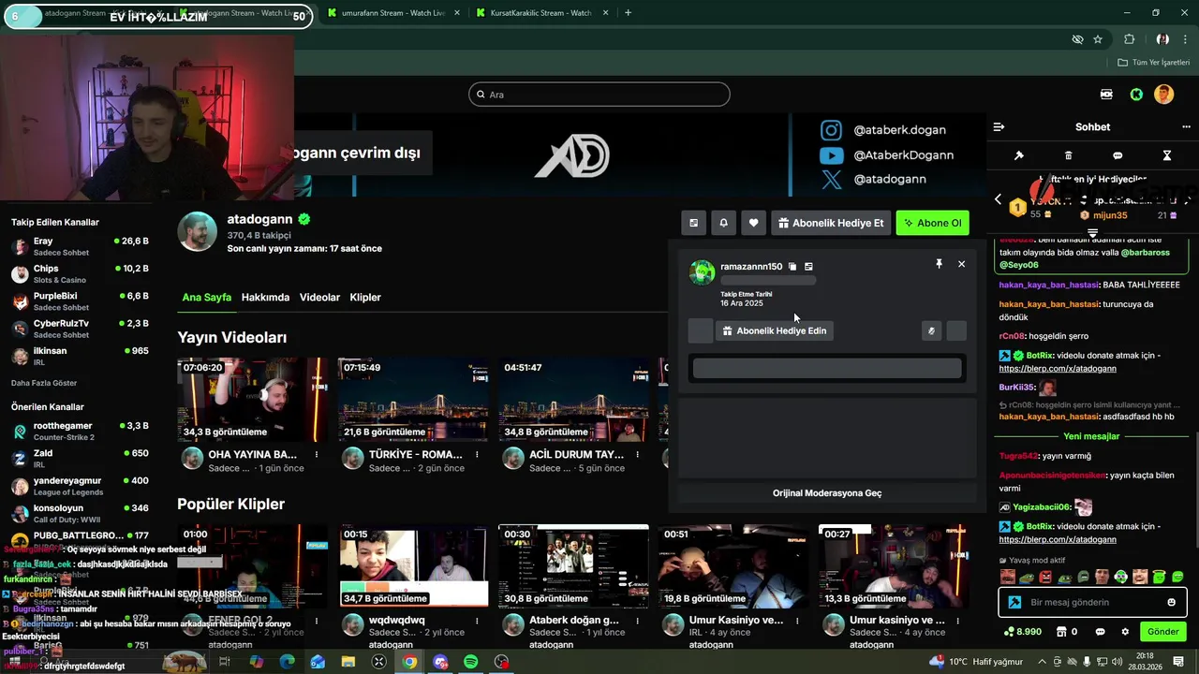The image size is (1199, 674).
Task: Click the green Gönder send button
Action: point(1162,632)
